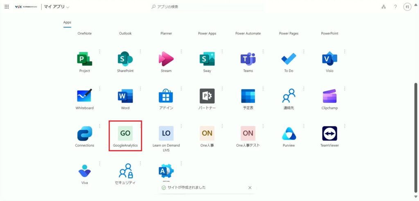Image resolution: width=419 pixels, height=201 pixels.
Task: Click the vertical scrollbar thumb
Action: 416,138
